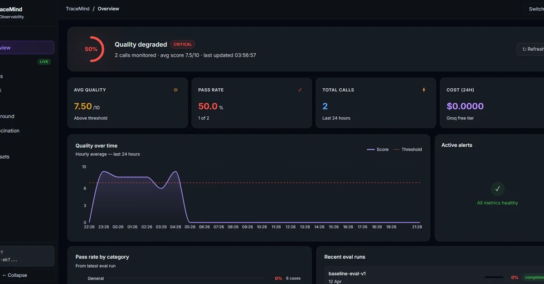This screenshot has height=284, width=544.
Task: Toggle the Score series in chart legend
Action: 378,149
